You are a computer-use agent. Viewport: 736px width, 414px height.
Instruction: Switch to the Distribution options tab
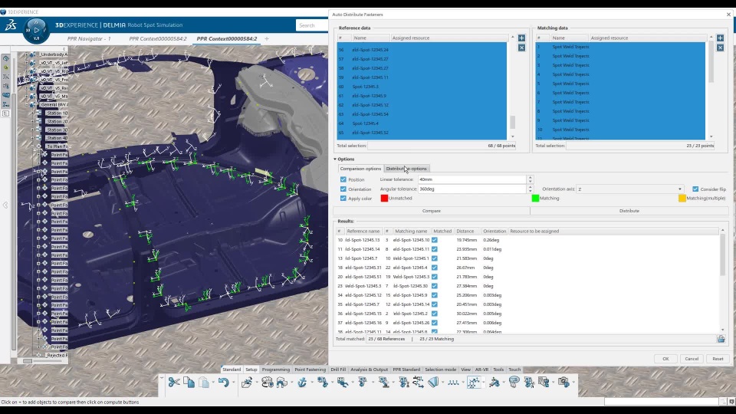[406, 169]
